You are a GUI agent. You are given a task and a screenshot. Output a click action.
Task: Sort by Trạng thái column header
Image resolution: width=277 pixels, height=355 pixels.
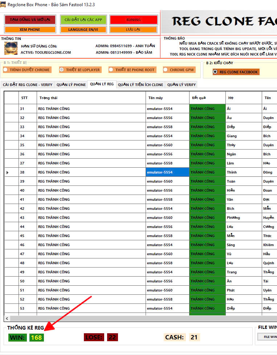click(x=91, y=98)
